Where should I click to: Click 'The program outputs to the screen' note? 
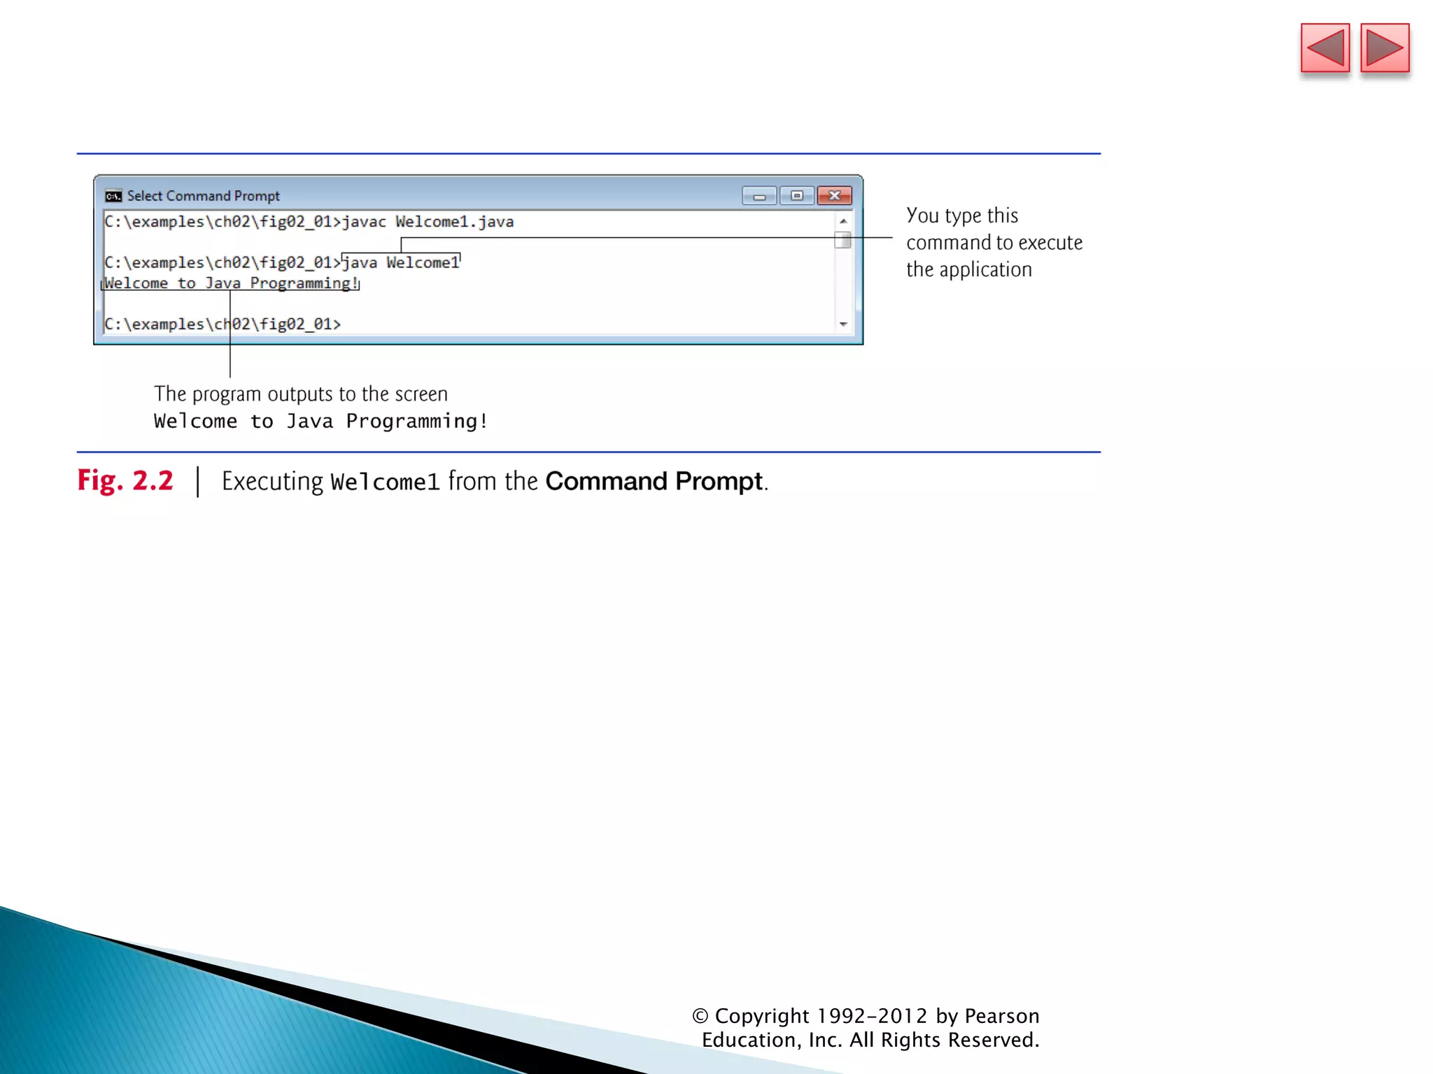(301, 394)
